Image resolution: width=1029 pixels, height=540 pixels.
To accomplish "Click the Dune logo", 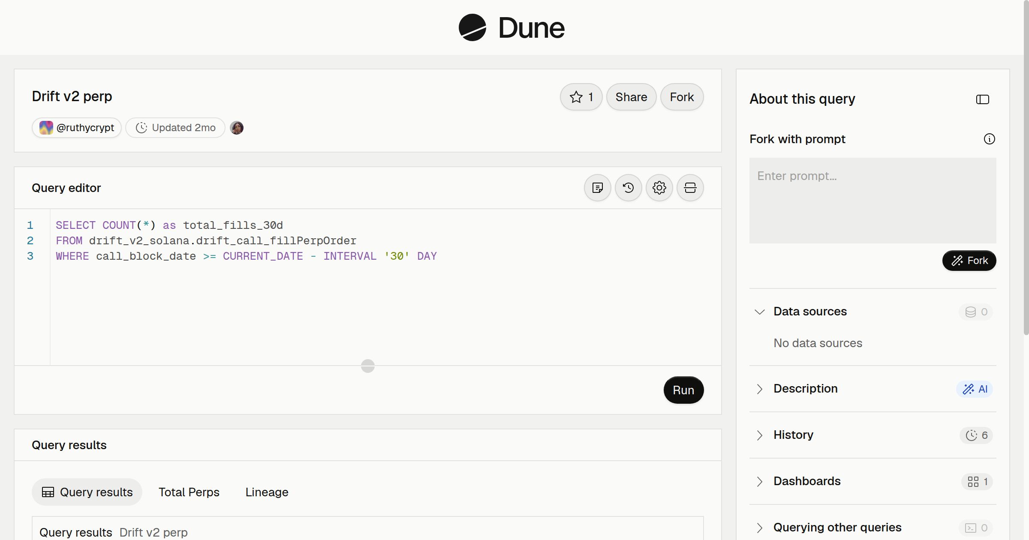I will [511, 27].
